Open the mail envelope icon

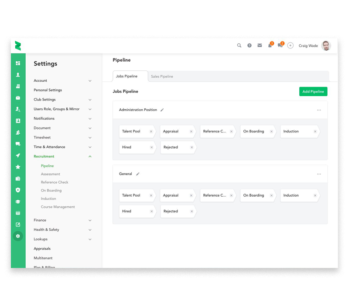260,45
